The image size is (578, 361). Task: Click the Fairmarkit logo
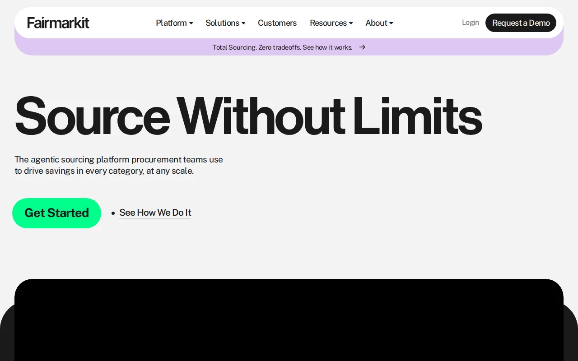pyautogui.click(x=58, y=23)
